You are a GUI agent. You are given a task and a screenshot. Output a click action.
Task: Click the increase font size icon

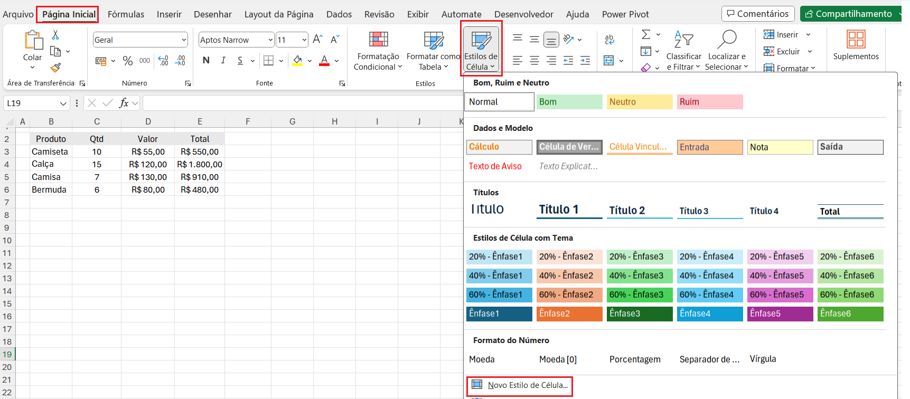click(x=317, y=40)
